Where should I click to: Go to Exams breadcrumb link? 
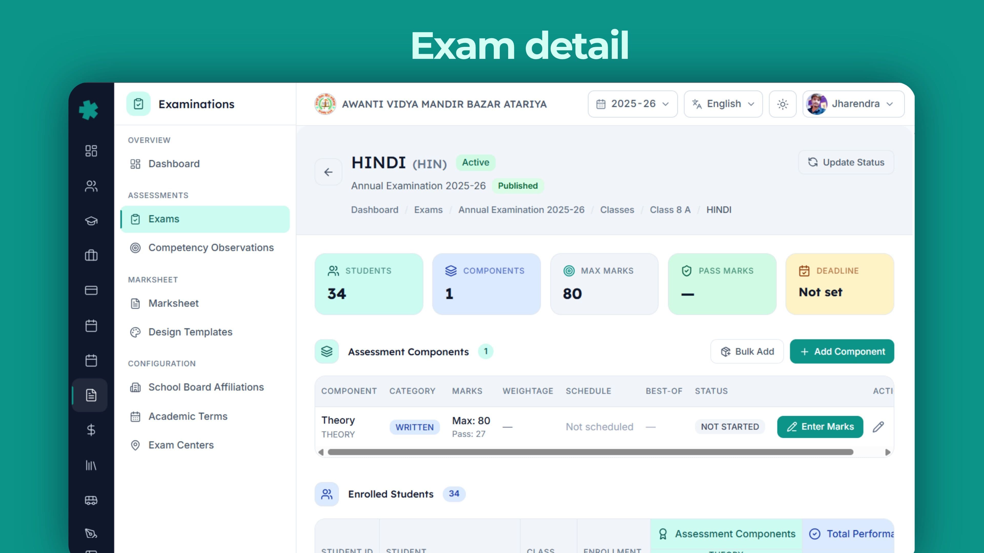428,210
